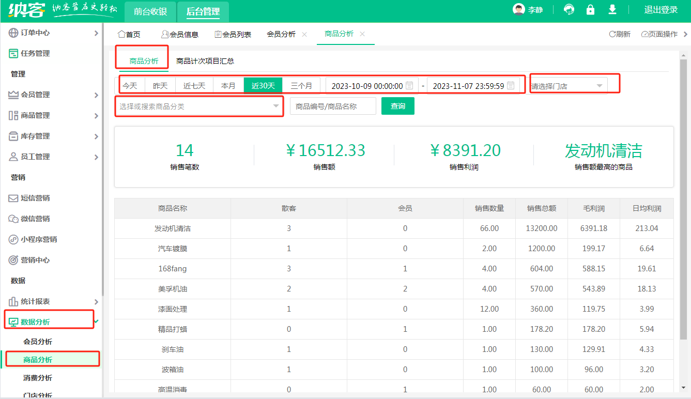Close the 商品分析 tab
Image resolution: width=691 pixels, height=399 pixels.
tap(362, 34)
